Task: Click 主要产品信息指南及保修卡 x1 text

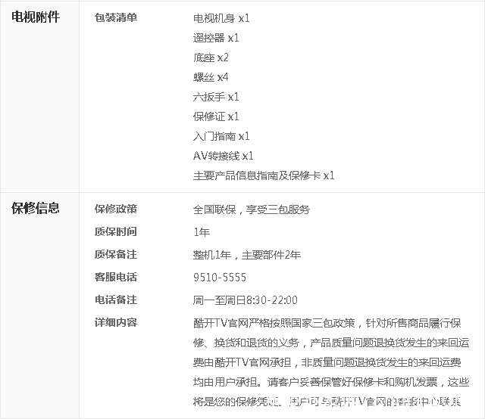Action: (264, 175)
